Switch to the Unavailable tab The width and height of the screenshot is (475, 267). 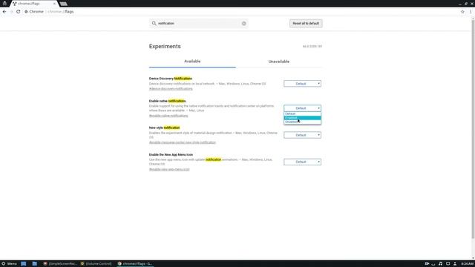[x=279, y=62]
